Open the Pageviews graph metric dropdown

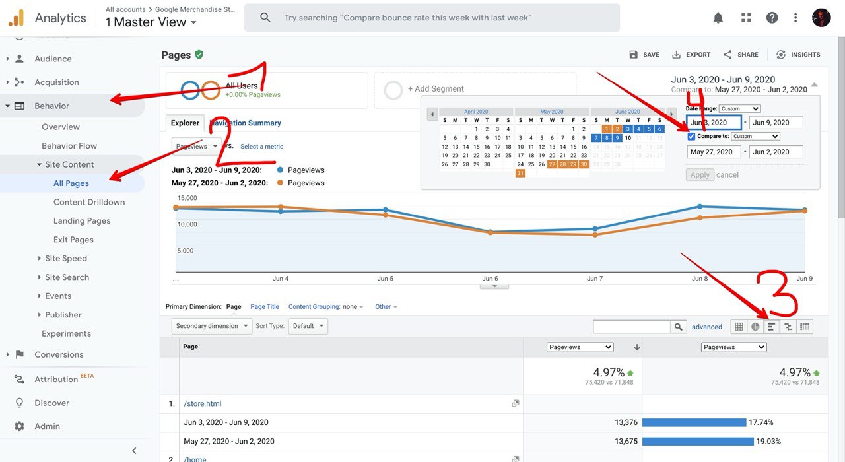[195, 146]
